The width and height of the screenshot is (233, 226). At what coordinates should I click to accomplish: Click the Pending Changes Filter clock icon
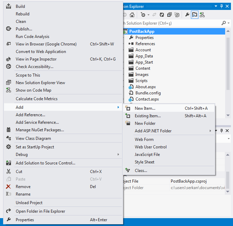click(143, 15)
